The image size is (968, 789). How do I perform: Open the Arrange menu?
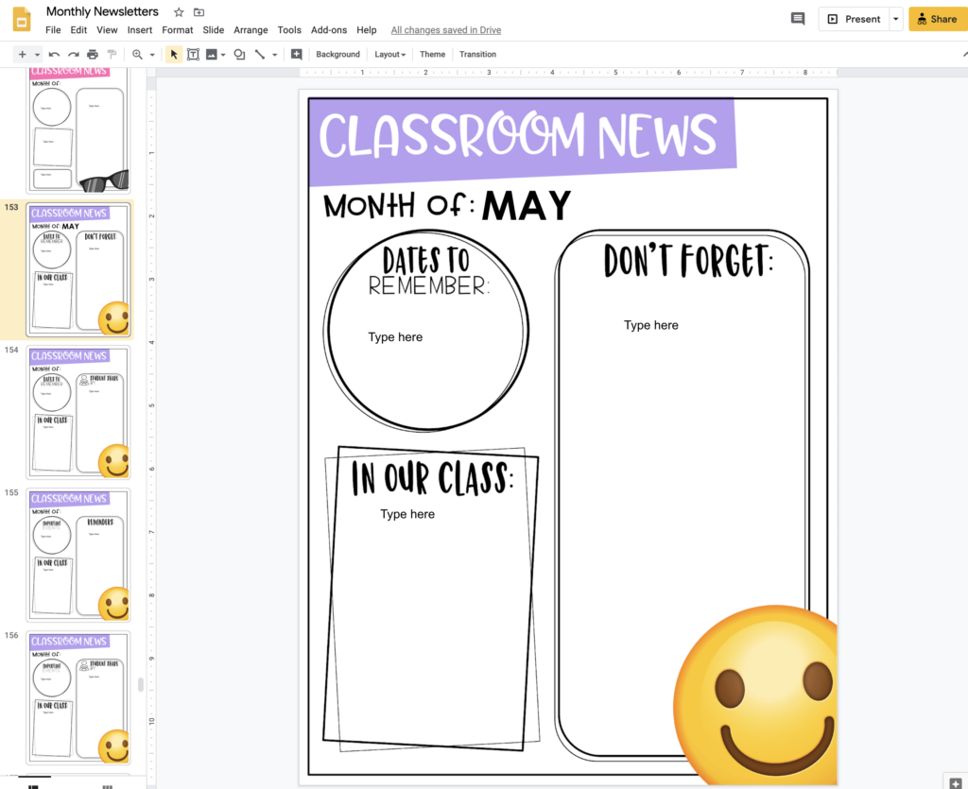coord(251,29)
